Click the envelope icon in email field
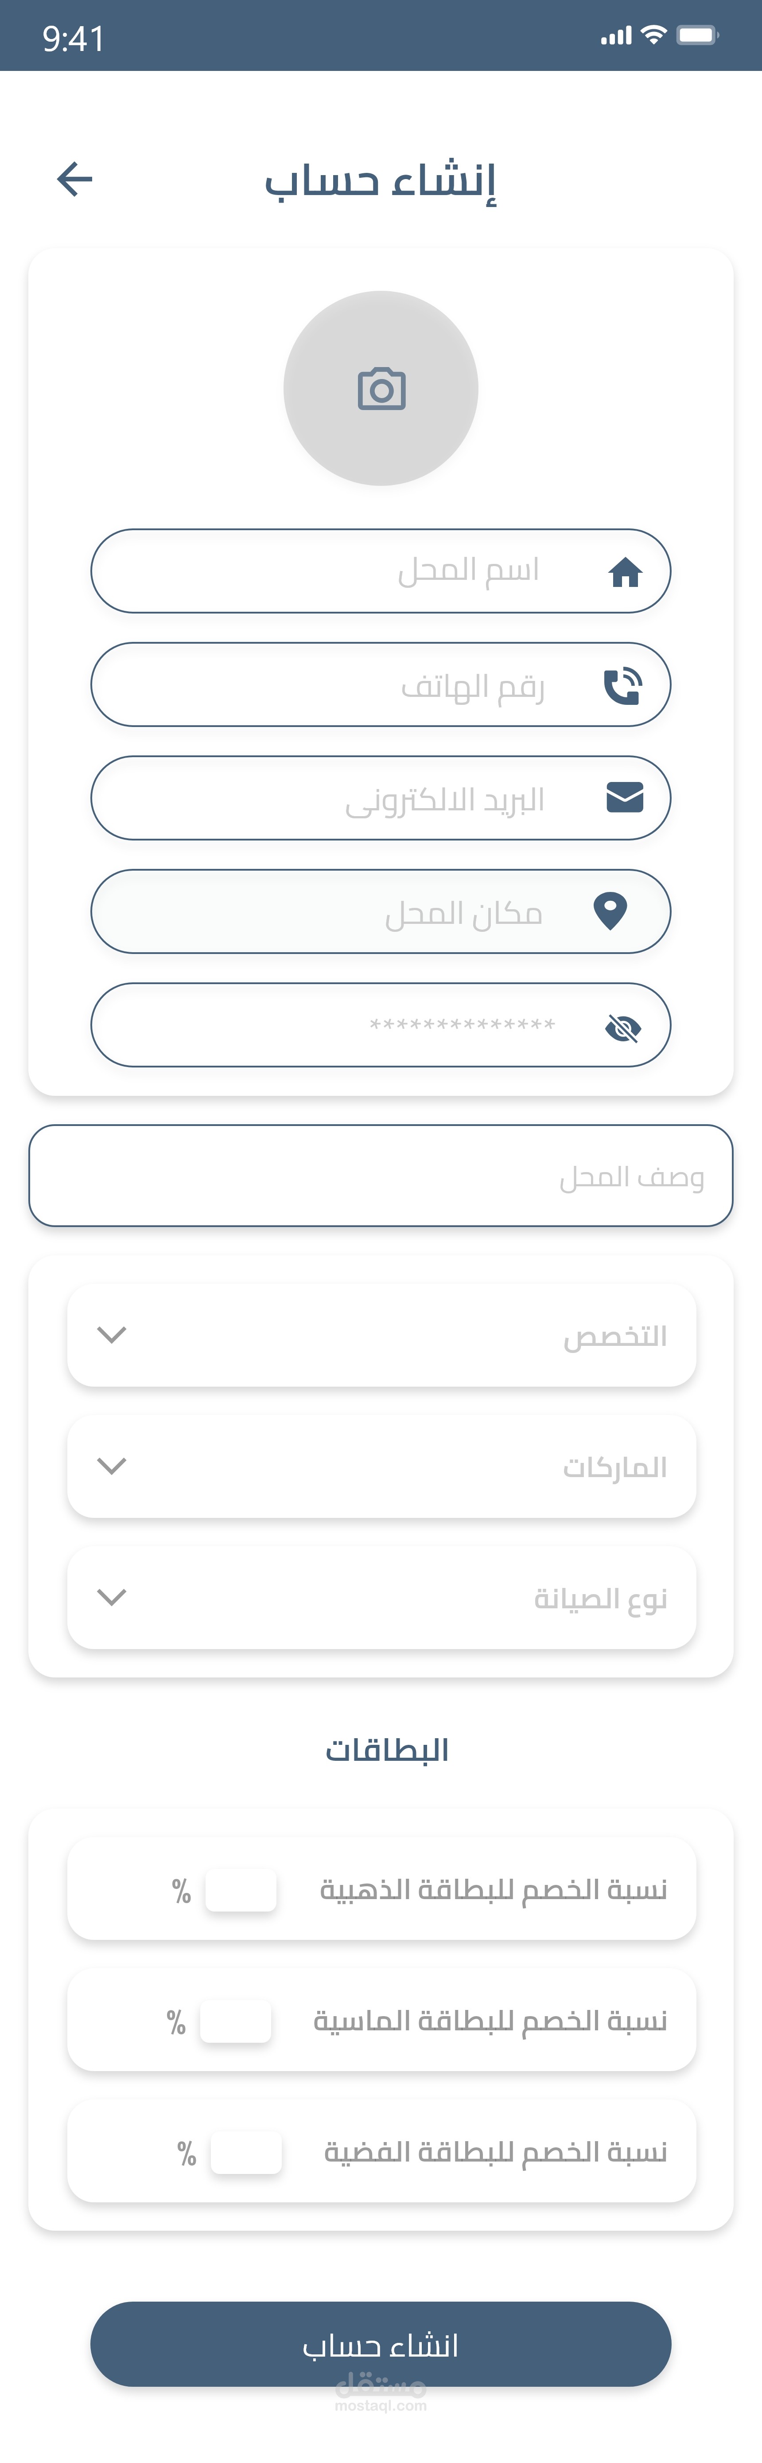Image resolution: width=762 pixels, height=2463 pixels. pyautogui.click(x=625, y=798)
